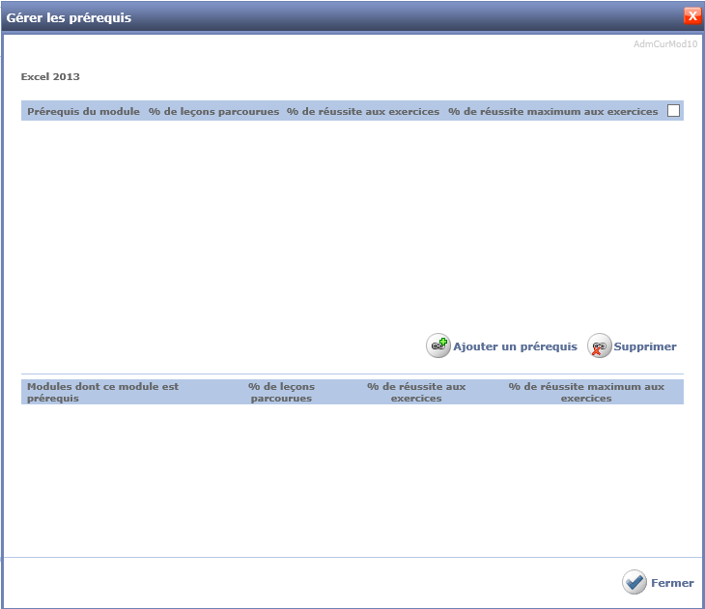Click '% de réussite aux exercices' in the lower table header
The image size is (705, 609).
coord(416,392)
